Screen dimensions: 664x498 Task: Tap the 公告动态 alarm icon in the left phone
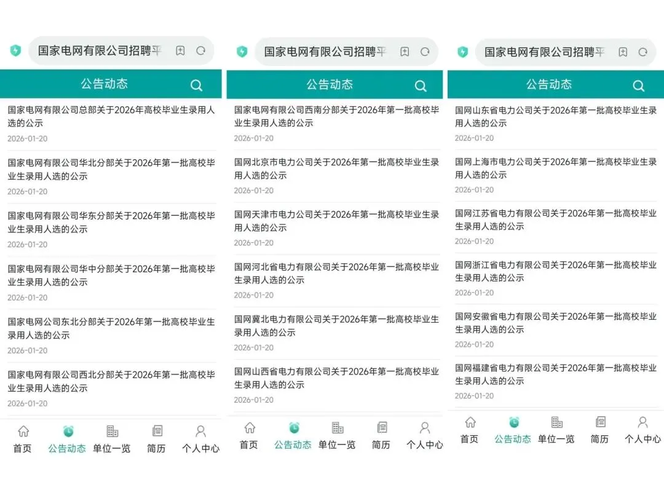[68, 431]
